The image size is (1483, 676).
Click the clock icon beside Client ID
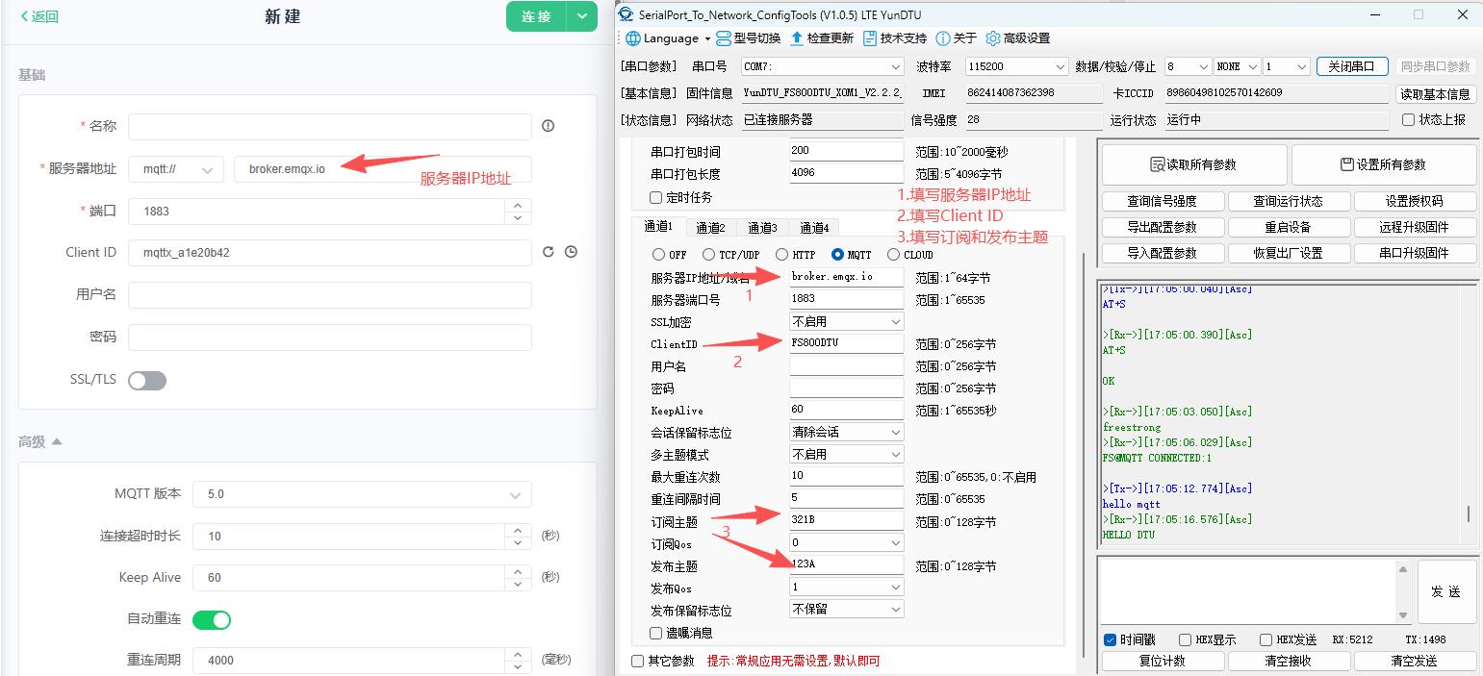coord(571,252)
